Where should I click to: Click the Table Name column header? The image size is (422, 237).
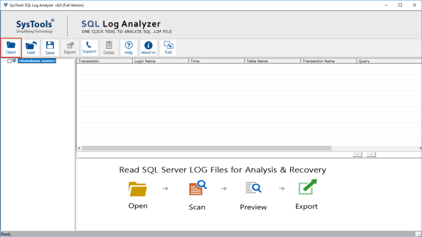coord(273,61)
